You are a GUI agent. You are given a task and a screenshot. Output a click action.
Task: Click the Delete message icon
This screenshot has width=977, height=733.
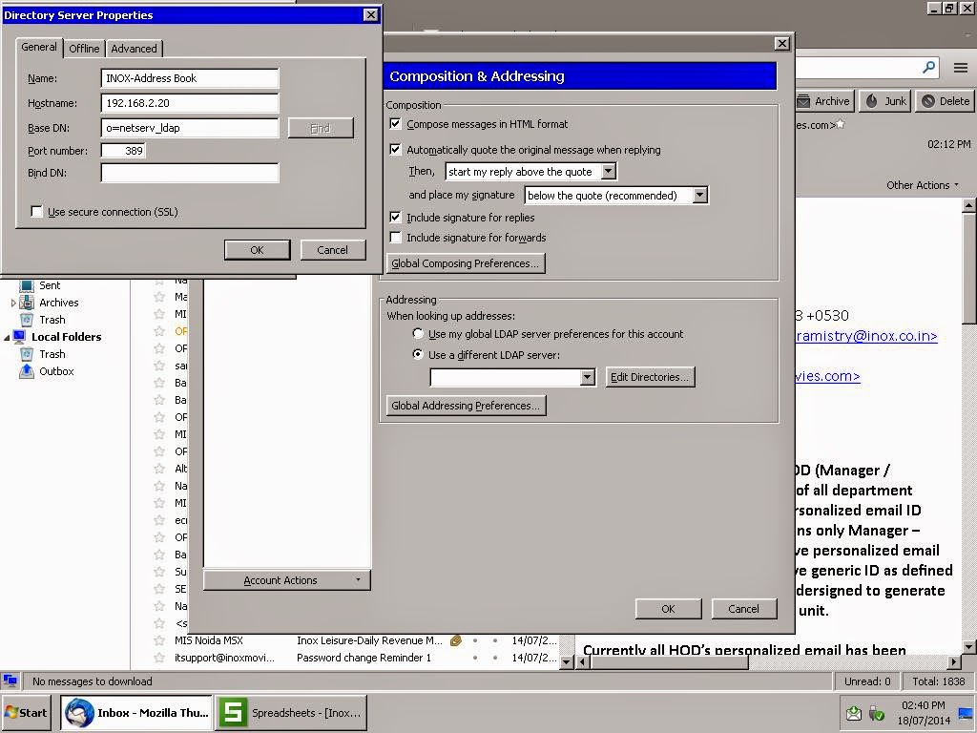pyautogui.click(x=945, y=100)
